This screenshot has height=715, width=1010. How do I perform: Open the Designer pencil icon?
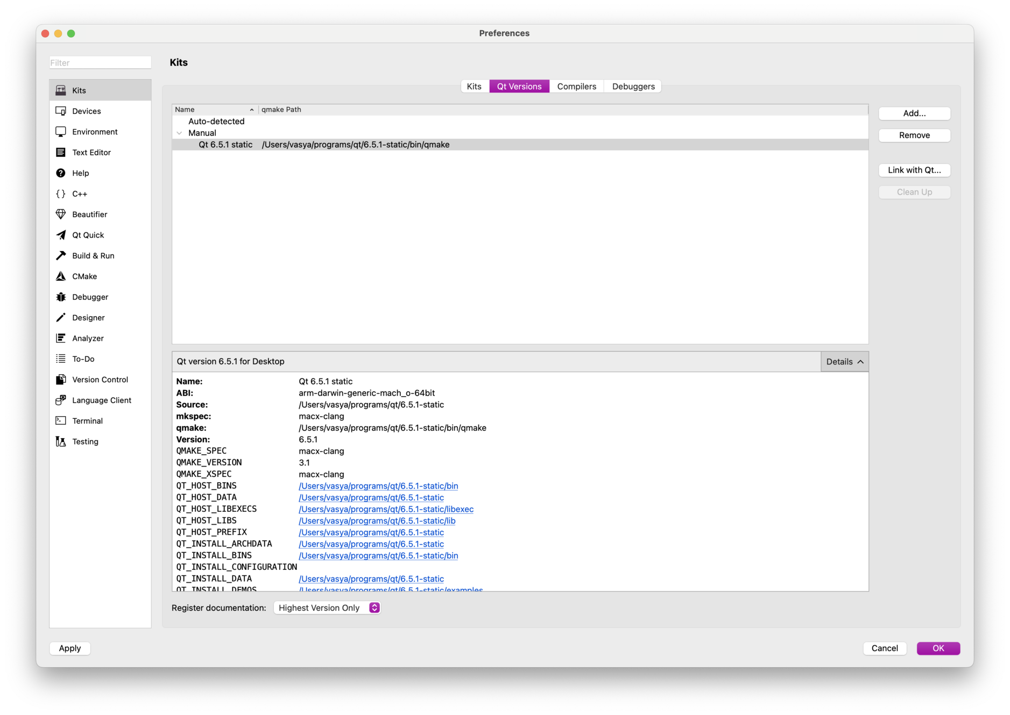[61, 318]
